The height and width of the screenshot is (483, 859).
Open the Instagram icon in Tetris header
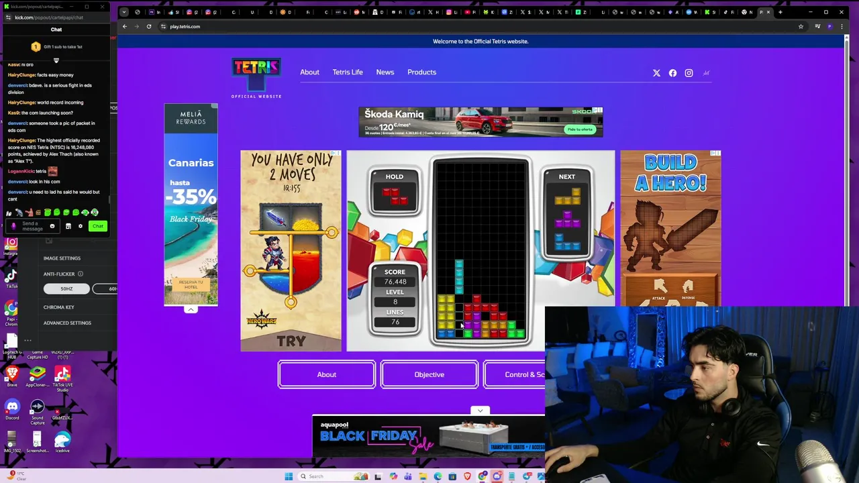tap(689, 72)
